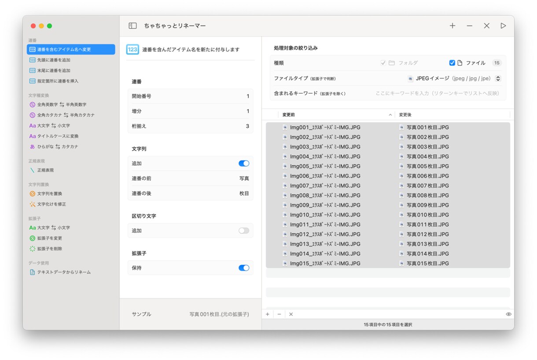Screen dimensions: 537x360
Task: Open 大文字 ⇆ 小文字 under 拡張子
Action: point(71,228)
